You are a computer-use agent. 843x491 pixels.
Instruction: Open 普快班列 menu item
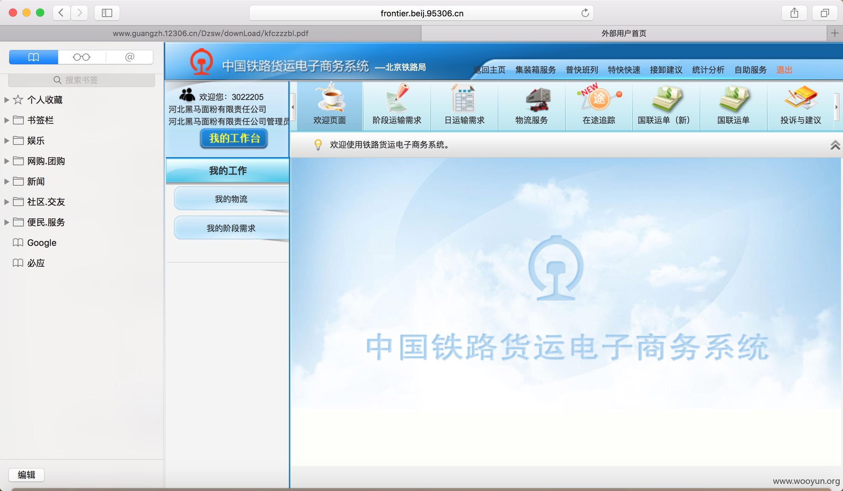point(582,70)
